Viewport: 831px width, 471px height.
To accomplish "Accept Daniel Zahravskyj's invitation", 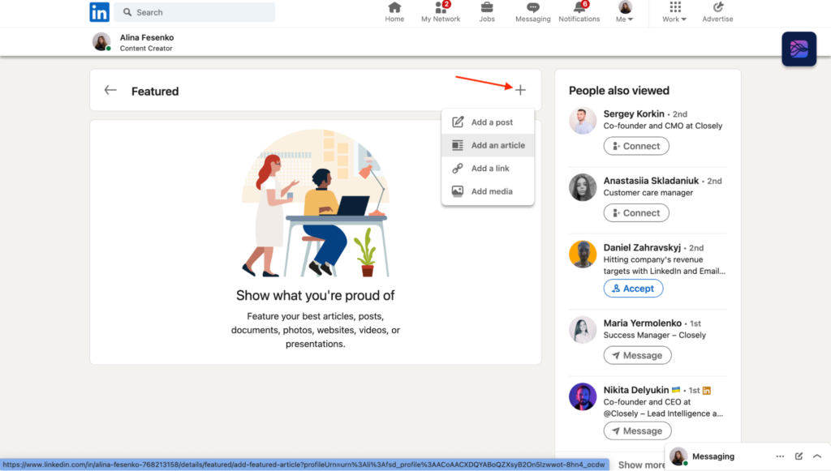I will tap(633, 289).
